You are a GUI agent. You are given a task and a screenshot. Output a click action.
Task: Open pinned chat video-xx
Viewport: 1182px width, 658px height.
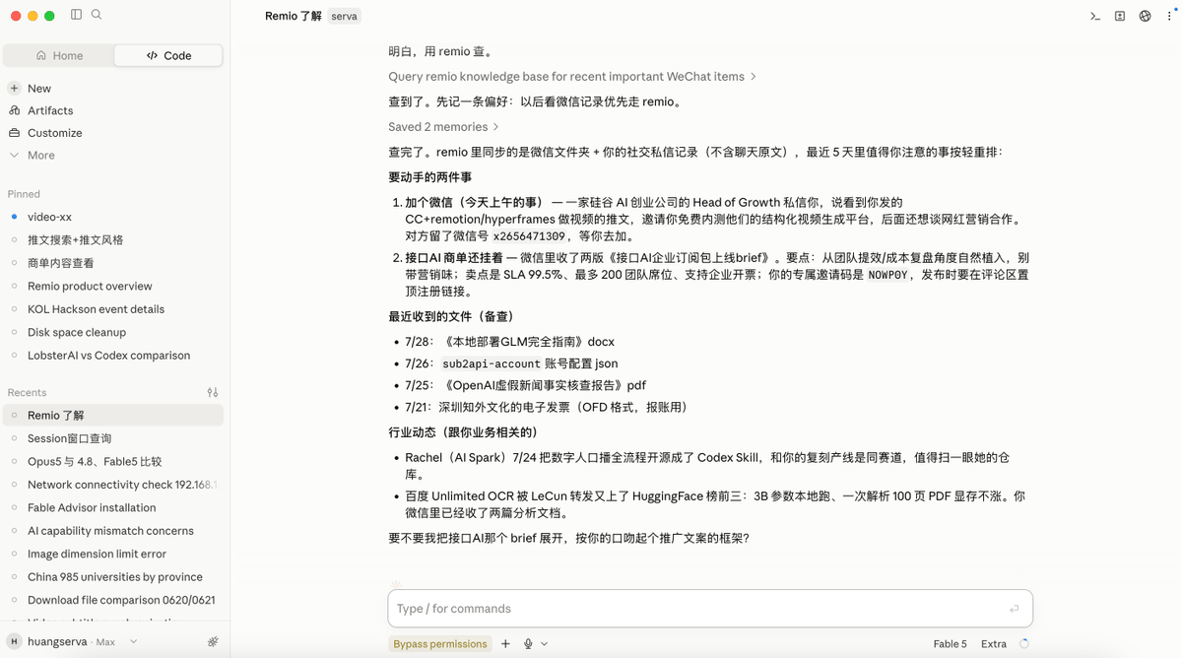114,217
